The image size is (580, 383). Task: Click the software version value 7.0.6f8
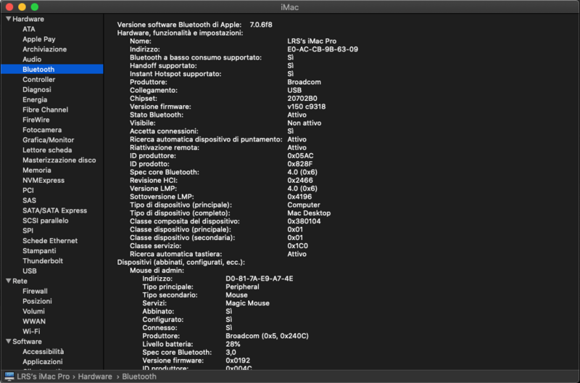point(261,25)
